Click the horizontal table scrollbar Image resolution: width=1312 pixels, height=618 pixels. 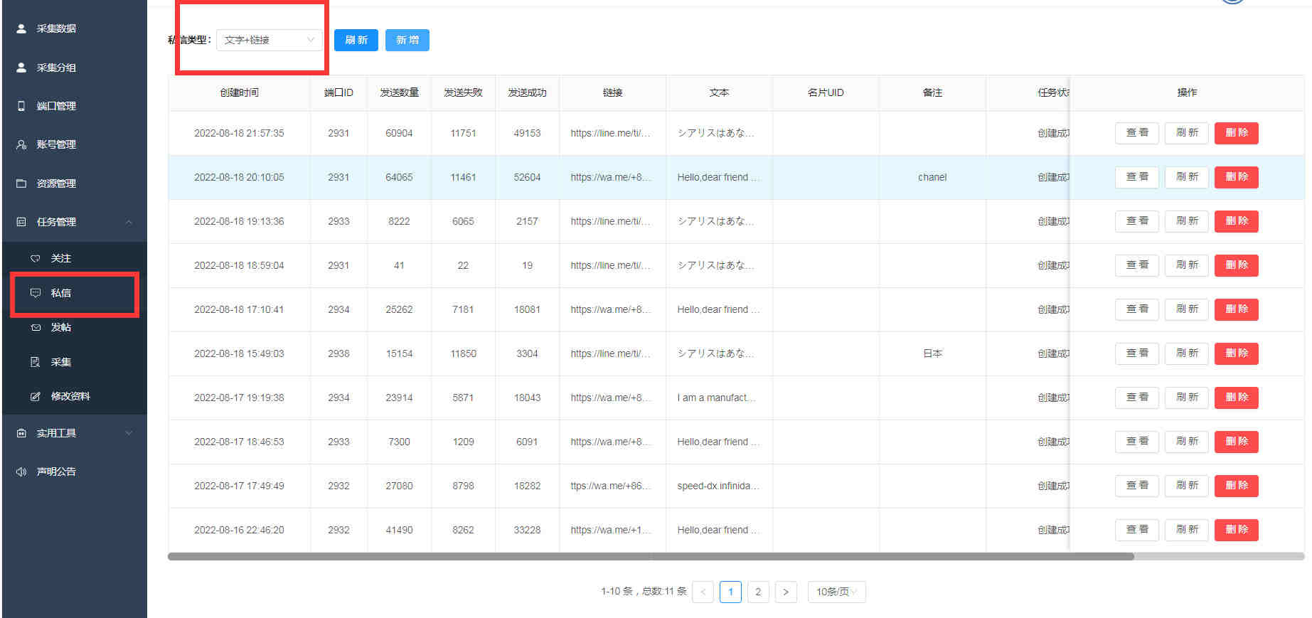651,557
